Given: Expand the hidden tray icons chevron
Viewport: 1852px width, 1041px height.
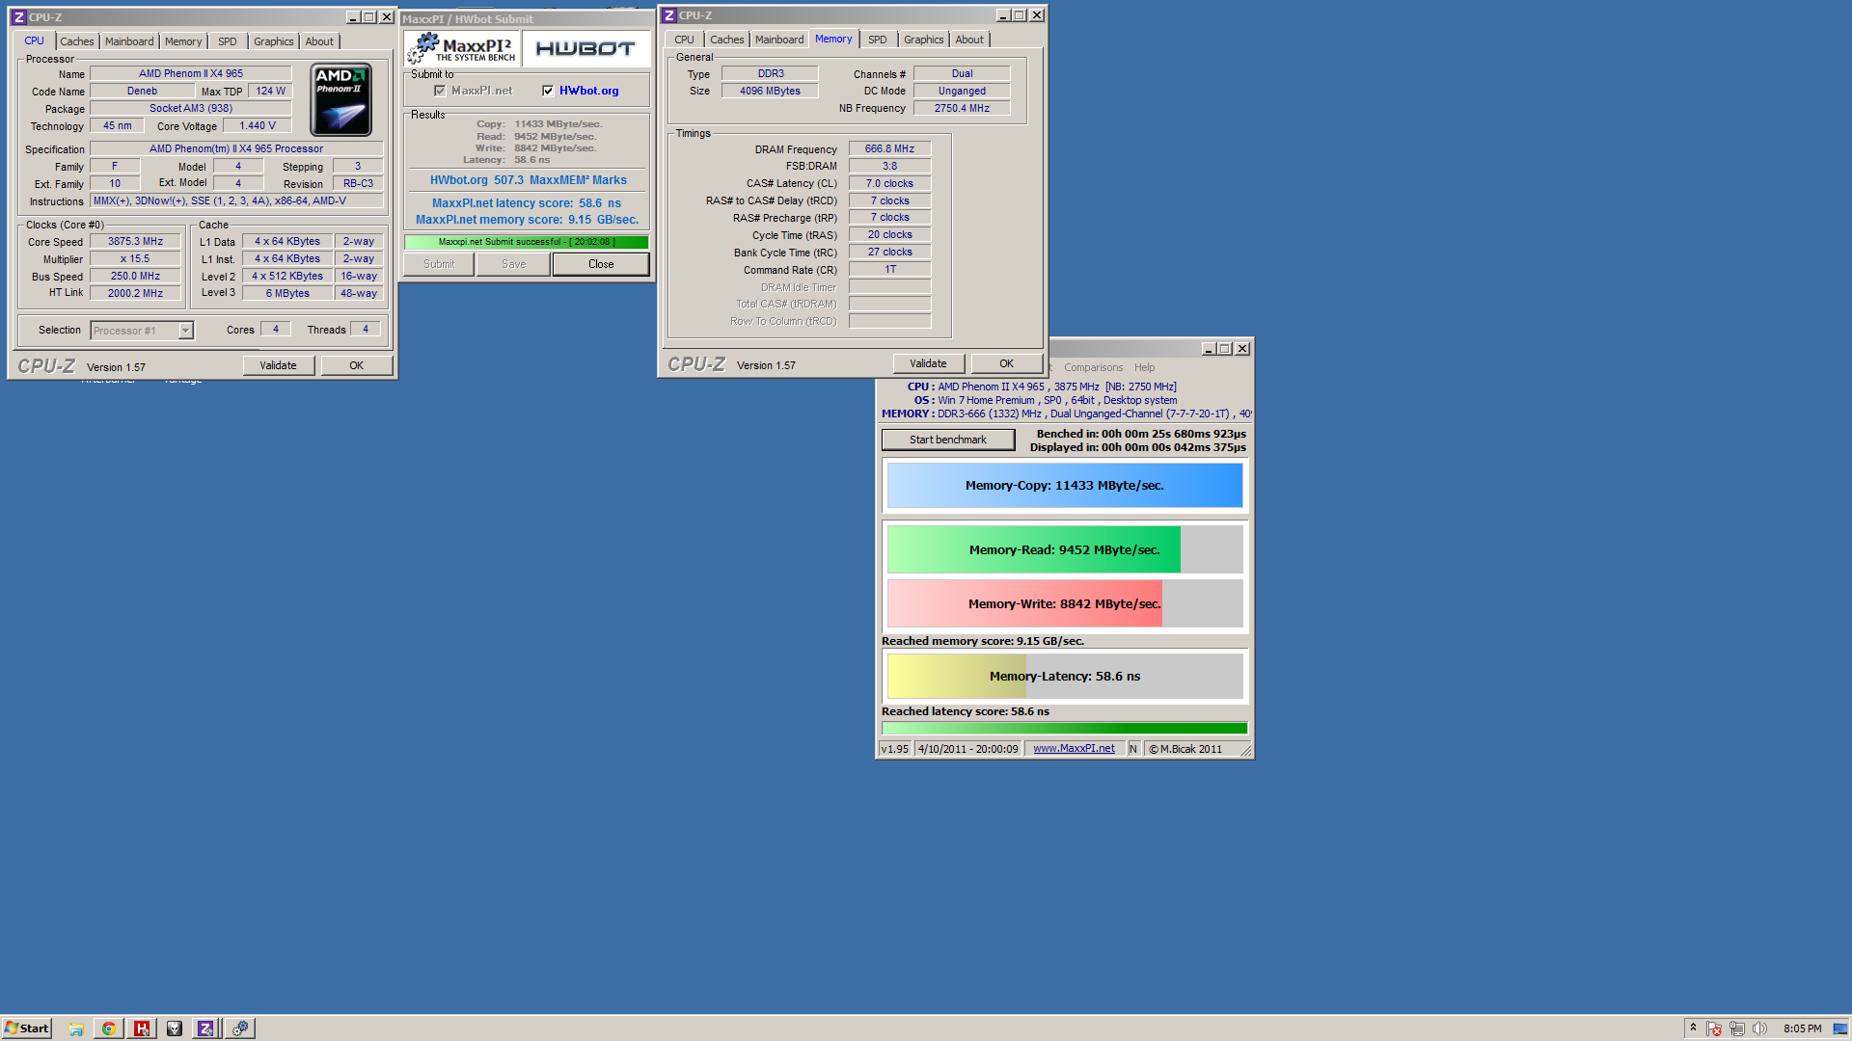Looking at the screenshot, I should (1693, 1028).
